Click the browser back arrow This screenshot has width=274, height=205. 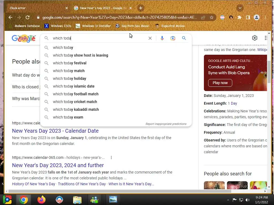[x=10, y=17]
